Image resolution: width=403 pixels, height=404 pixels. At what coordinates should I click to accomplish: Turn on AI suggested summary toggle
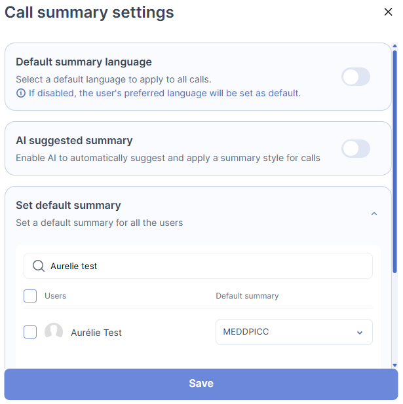point(356,149)
